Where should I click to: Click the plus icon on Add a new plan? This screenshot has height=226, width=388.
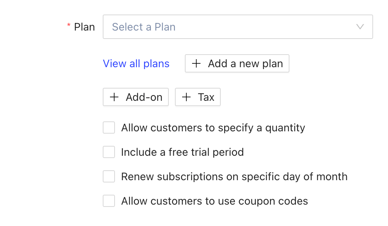click(196, 64)
